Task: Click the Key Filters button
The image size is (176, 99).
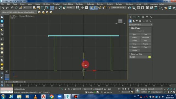Action: coord(157,92)
